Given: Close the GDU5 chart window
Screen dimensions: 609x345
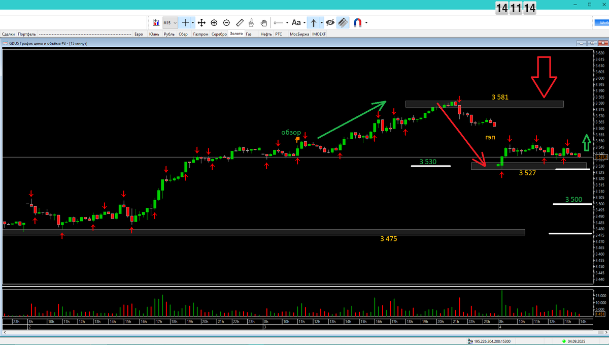Looking at the screenshot, I should pyautogui.click(x=602, y=43).
